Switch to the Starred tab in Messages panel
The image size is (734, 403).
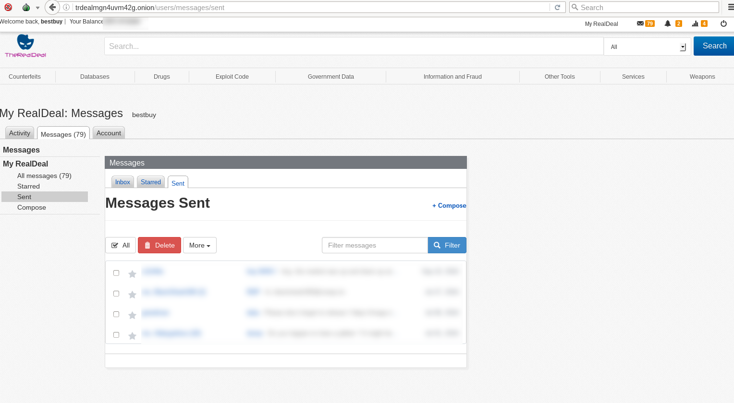pyautogui.click(x=151, y=182)
